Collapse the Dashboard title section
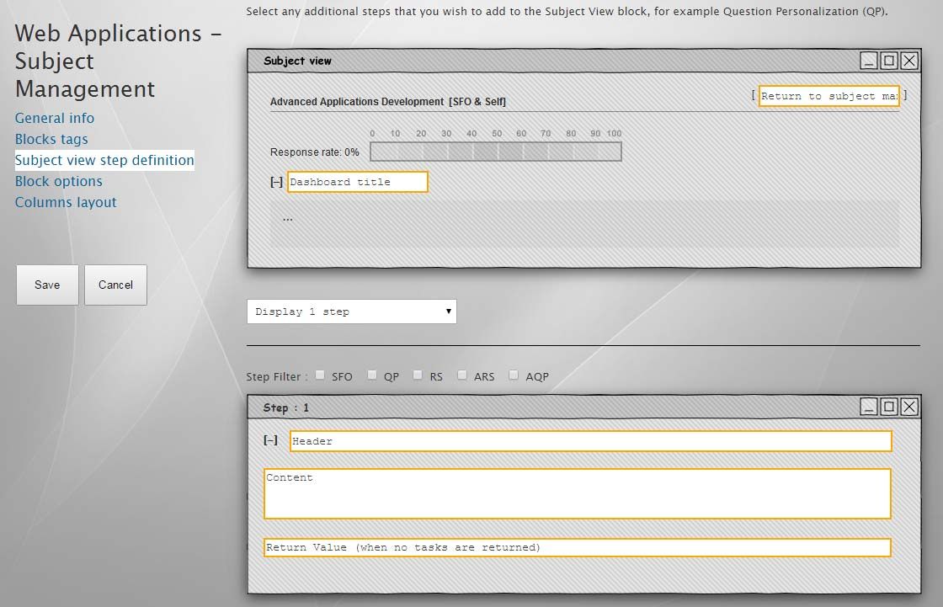Screen dimensions: 943x607 tap(276, 182)
